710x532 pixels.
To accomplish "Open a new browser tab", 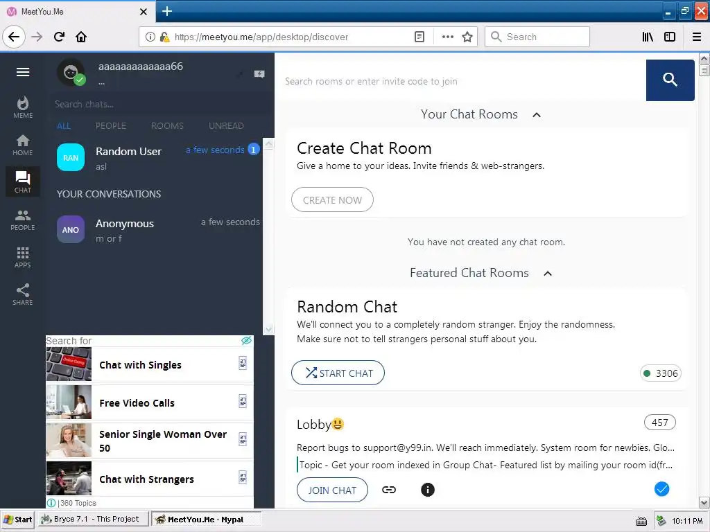I will [x=166, y=11].
